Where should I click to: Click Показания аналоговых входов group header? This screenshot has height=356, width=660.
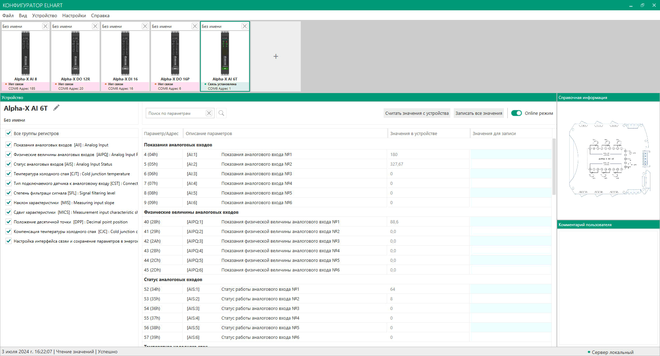point(178,145)
